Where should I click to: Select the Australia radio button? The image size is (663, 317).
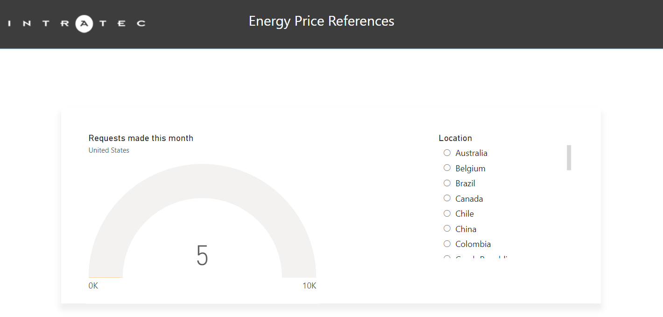point(447,153)
